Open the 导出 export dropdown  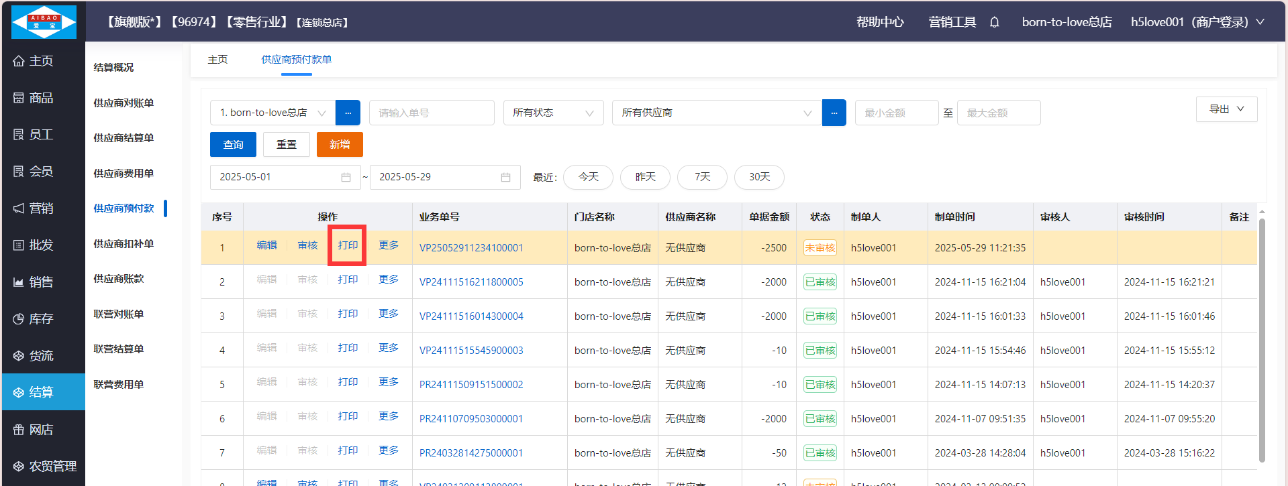1226,109
